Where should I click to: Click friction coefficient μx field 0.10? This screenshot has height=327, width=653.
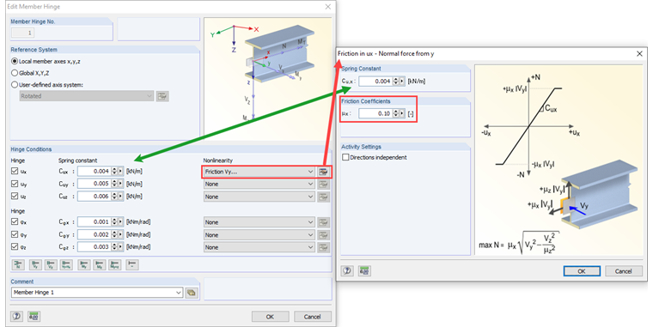tap(375, 113)
